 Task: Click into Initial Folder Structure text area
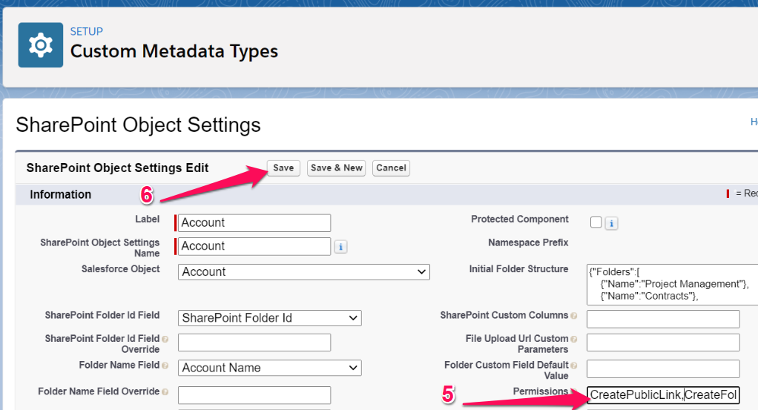pos(672,284)
